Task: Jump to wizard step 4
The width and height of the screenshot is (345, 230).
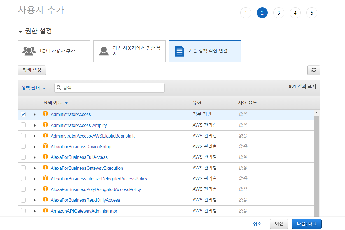Action: click(295, 13)
